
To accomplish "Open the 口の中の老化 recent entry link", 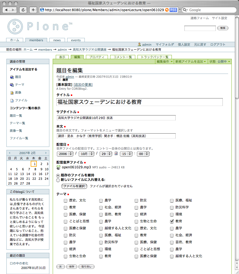I will pos(19,263).
